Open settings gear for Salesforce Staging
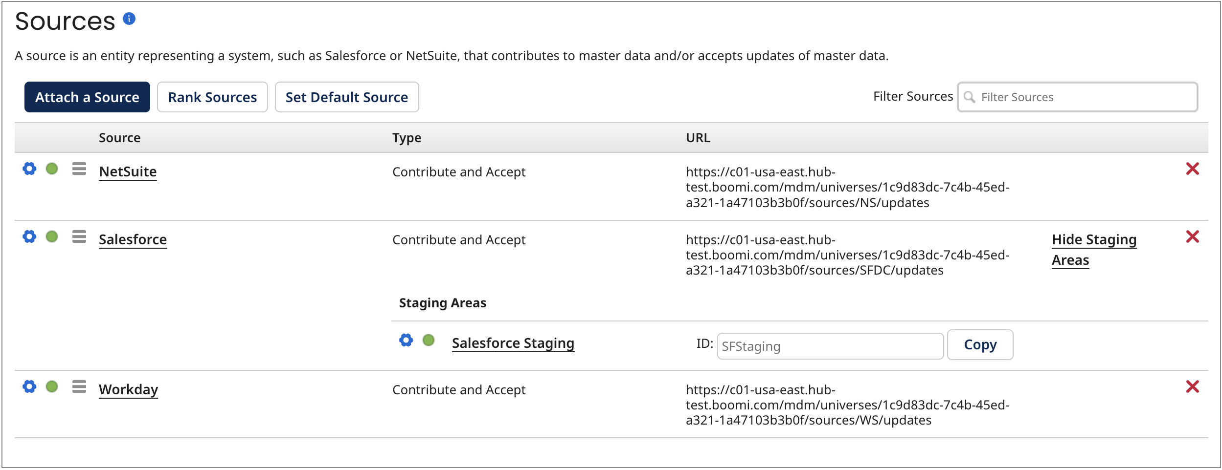Image resolution: width=1222 pixels, height=470 pixels. click(x=406, y=340)
